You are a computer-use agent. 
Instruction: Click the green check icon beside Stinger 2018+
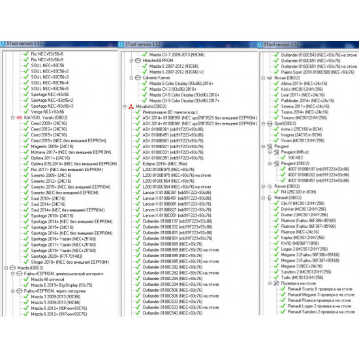[26, 262]
